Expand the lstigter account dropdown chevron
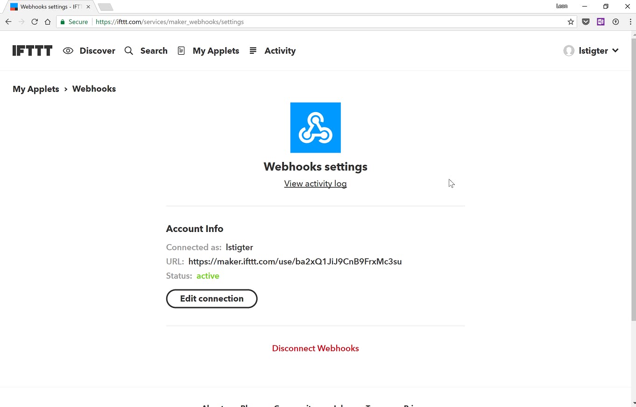 point(615,50)
